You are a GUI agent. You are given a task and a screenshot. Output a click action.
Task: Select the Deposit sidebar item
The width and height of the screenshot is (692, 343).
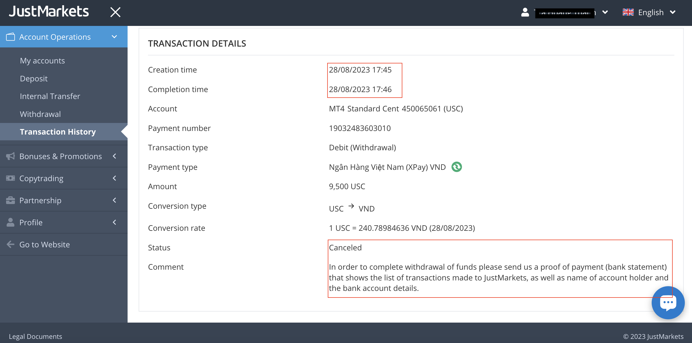click(x=34, y=78)
